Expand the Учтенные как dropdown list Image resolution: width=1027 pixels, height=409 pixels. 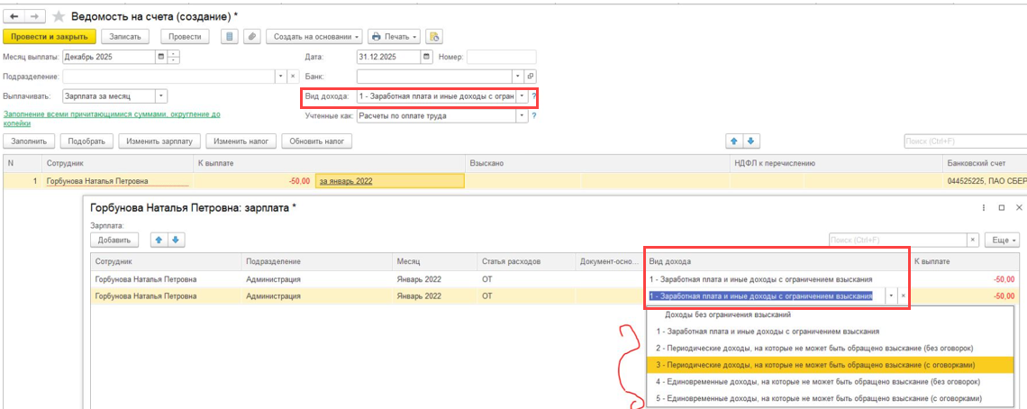pos(522,115)
